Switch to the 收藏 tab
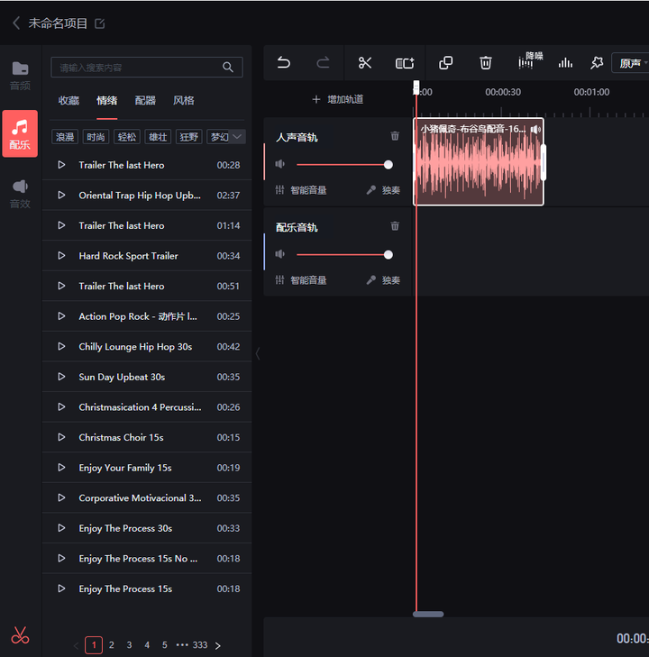649x657 pixels. pos(69,101)
